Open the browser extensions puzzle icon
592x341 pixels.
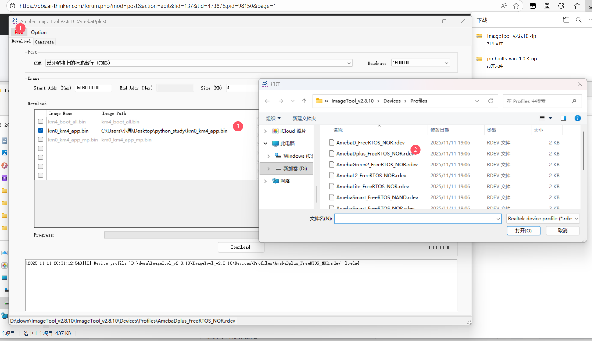click(561, 6)
